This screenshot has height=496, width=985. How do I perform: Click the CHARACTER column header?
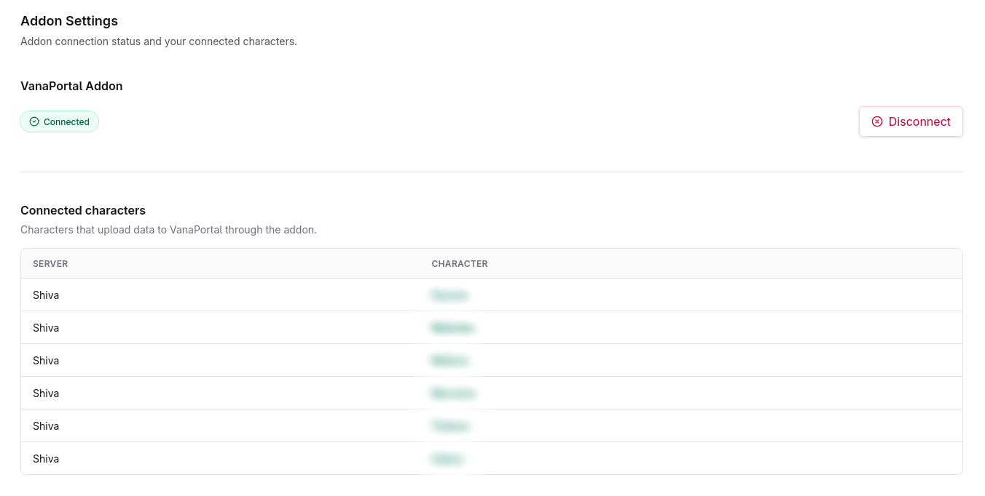[x=460, y=264]
